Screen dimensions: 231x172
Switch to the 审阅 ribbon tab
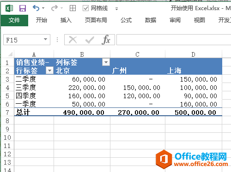(175, 20)
